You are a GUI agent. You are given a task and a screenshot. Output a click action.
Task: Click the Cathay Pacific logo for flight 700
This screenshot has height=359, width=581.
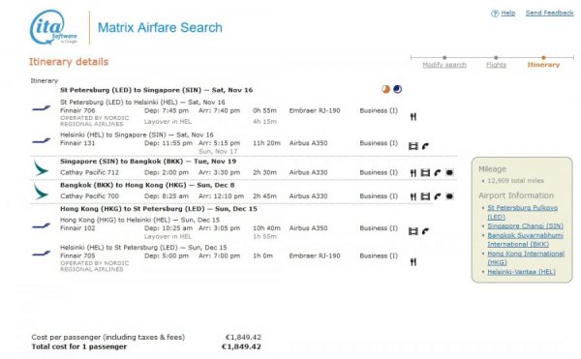coord(41,192)
